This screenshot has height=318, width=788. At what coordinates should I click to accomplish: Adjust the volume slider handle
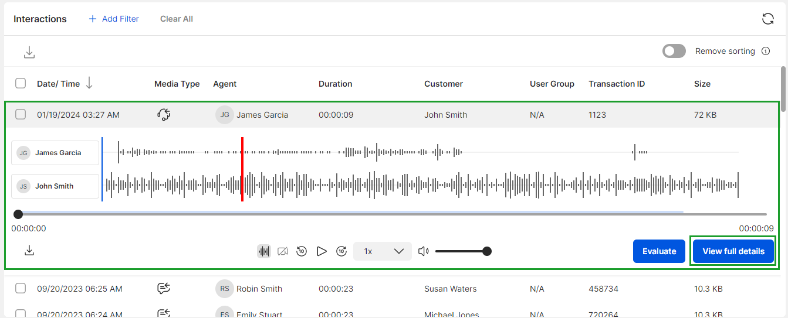[x=486, y=251]
